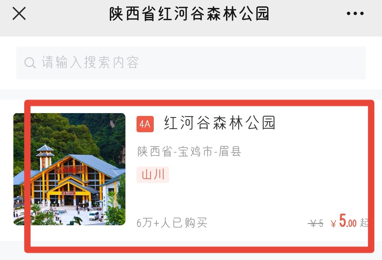Click the pagoda tower in the photo
382x260 pixels.
tap(45, 157)
